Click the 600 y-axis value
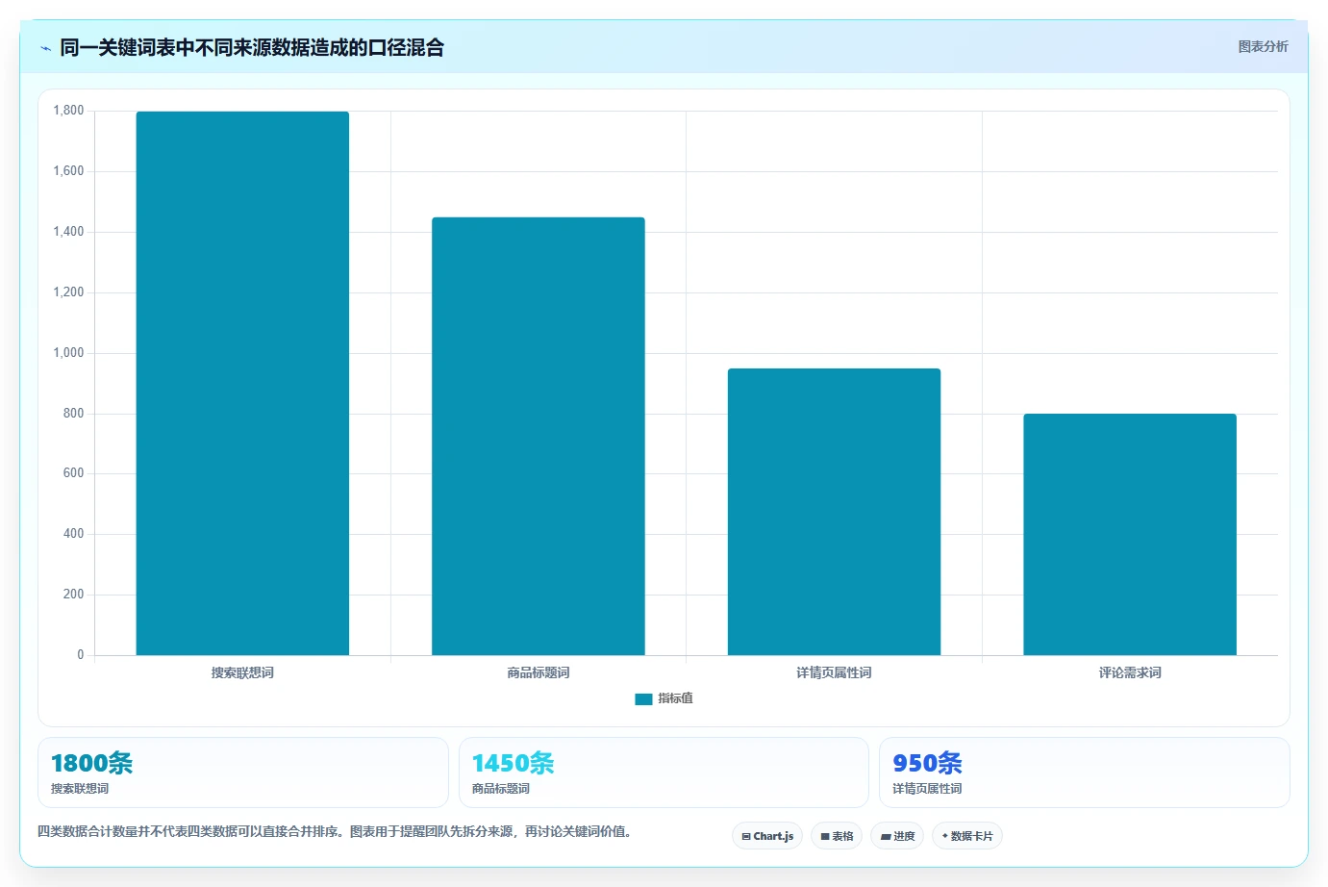 (x=73, y=473)
